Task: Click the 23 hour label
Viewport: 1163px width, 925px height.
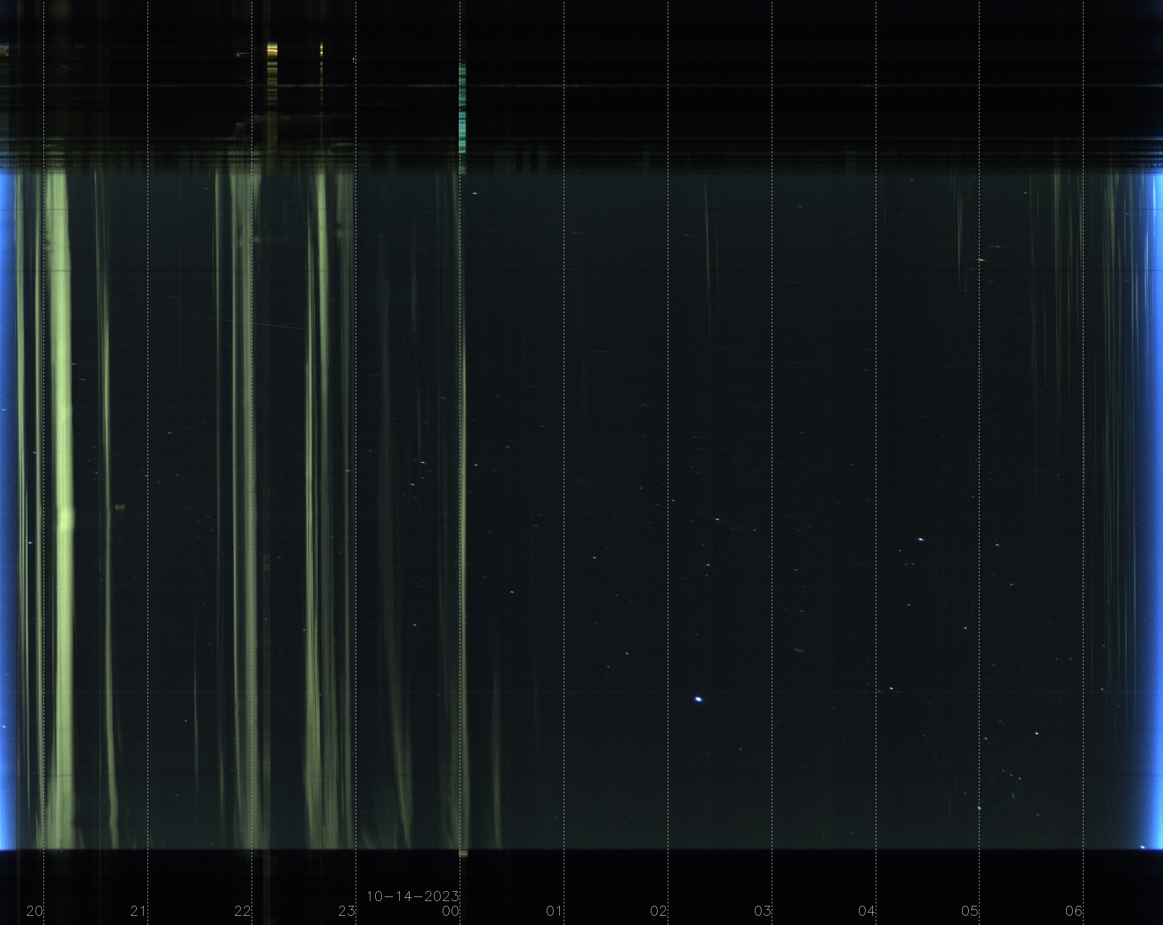Action: click(x=347, y=911)
